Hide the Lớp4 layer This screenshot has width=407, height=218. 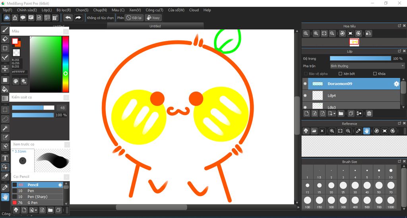(x=305, y=96)
